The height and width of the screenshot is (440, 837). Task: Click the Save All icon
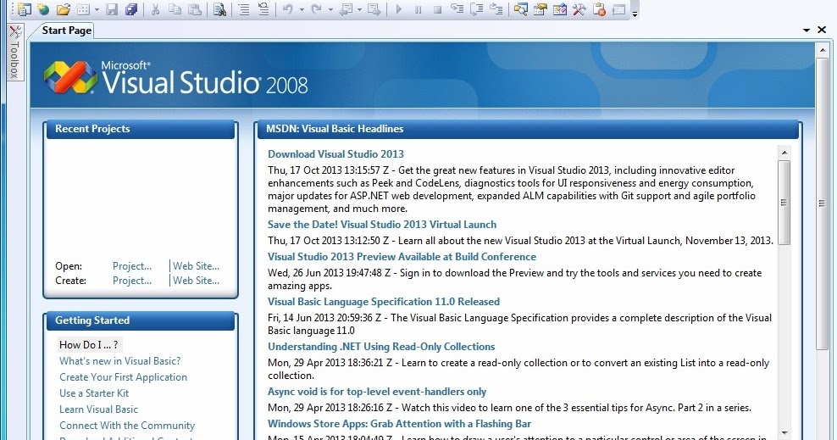pos(131,9)
